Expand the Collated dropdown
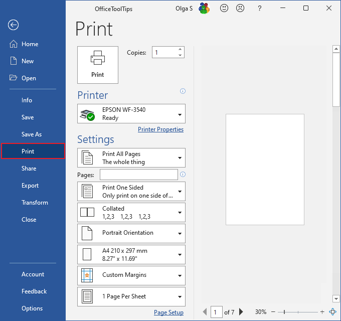The height and width of the screenshot is (321, 341). pyautogui.click(x=131, y=212)
